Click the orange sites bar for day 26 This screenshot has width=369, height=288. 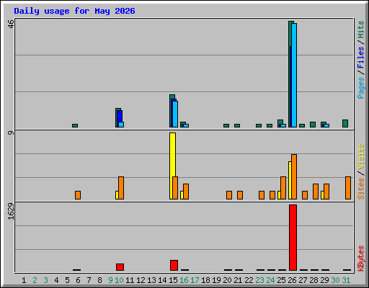click(x=294, y=177)
